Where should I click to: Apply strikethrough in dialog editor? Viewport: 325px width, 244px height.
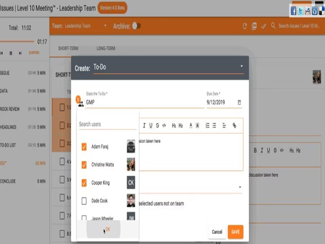[x=158, y=125]
